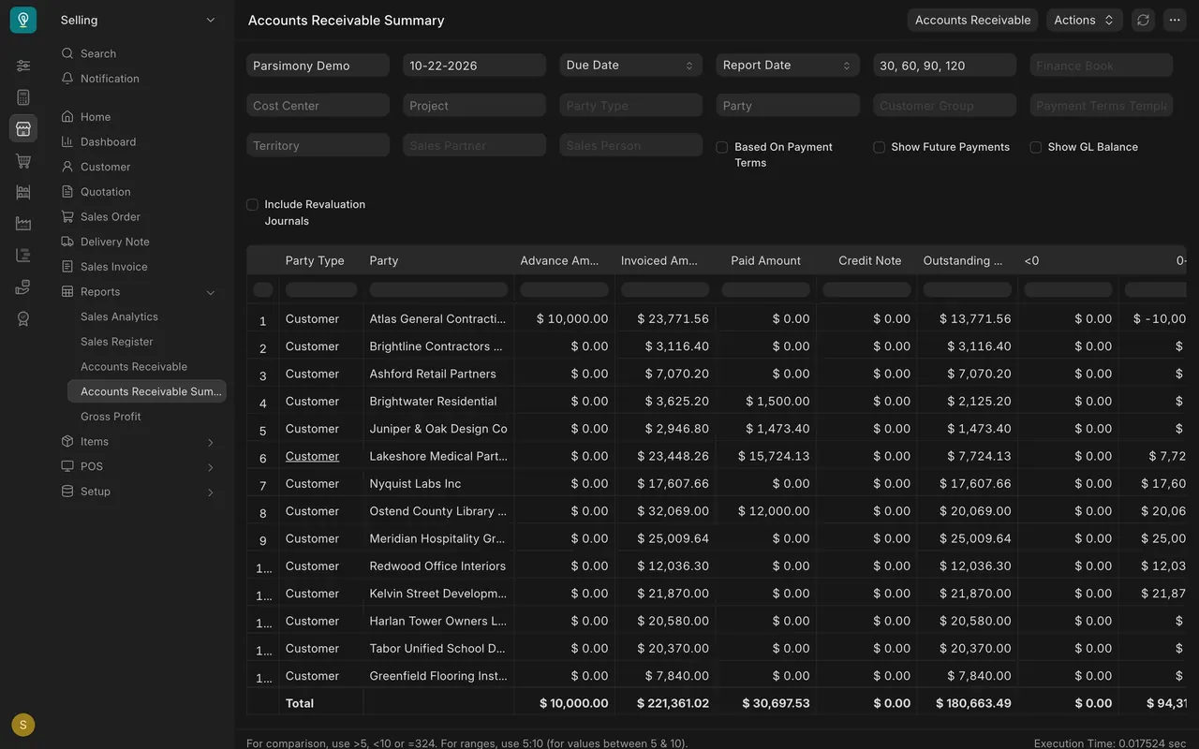Viewport: 1199px width, 749px height.
Task: Click the bar chart icon beside Dashboard
Action: point(67,141)
